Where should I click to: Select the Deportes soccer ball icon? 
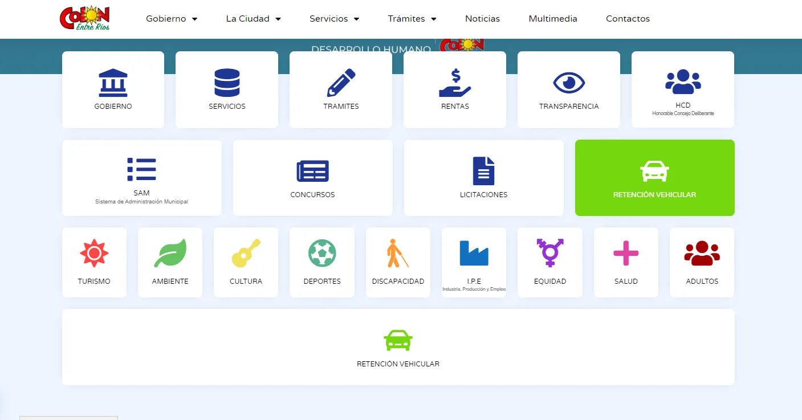pos(322,254)
